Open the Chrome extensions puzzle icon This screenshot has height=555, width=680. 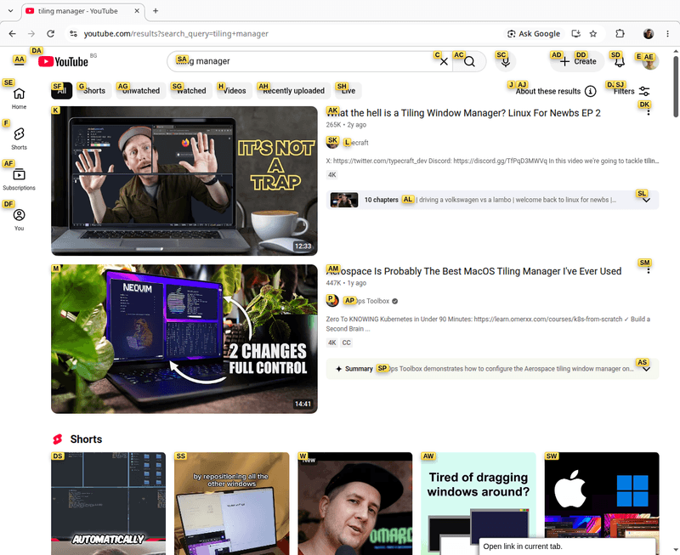[620, 34]
